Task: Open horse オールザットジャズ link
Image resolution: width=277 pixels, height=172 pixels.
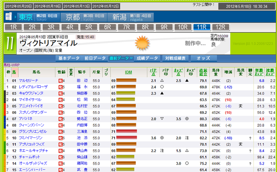Action: point(33,163)
